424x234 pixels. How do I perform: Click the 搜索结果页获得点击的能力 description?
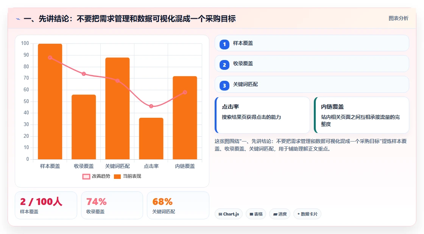(x=251, y=117)
